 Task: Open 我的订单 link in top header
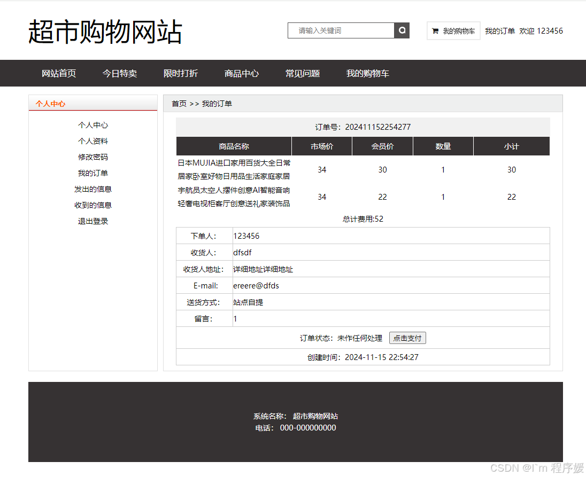coord(499,31)
